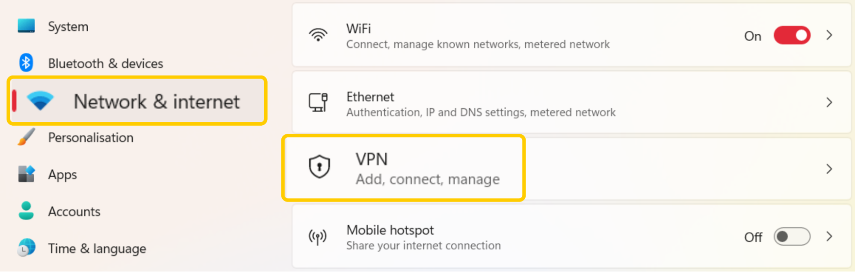Click the WiFi signal icon
Image resolution: width=855 pixels, height=272 pixels.
coord(318,35)
